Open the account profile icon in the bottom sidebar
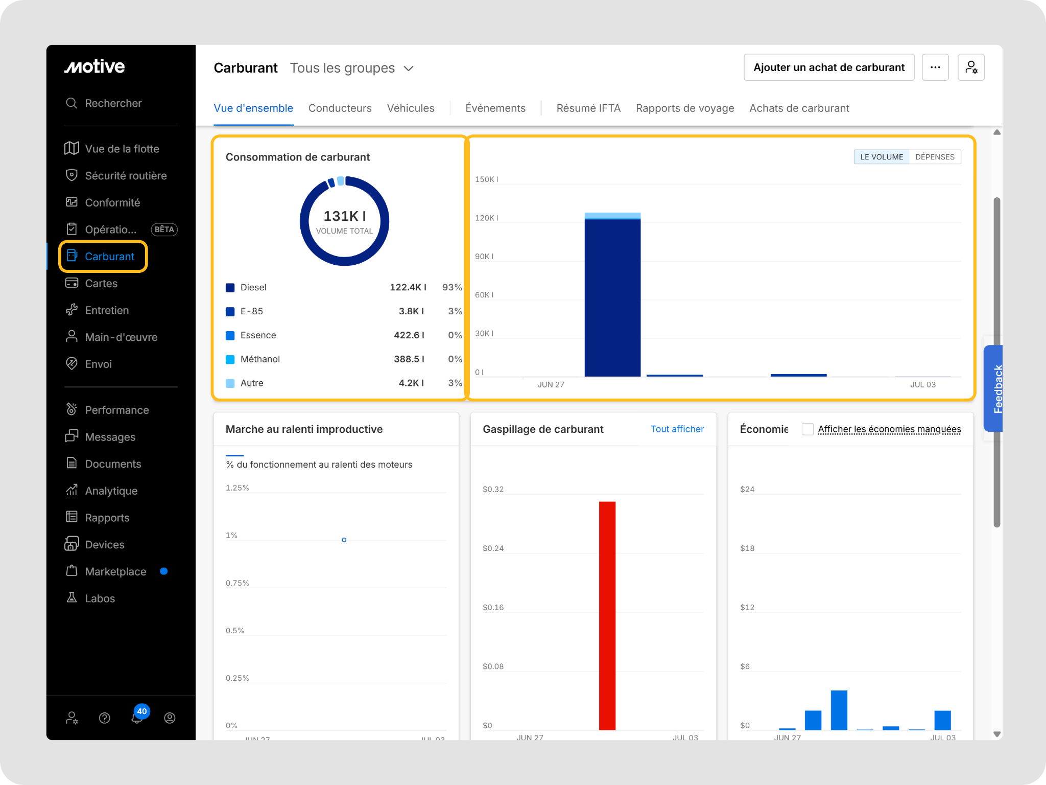Image resolution: width=1046 pixels, height=785 pixels. 170,718
